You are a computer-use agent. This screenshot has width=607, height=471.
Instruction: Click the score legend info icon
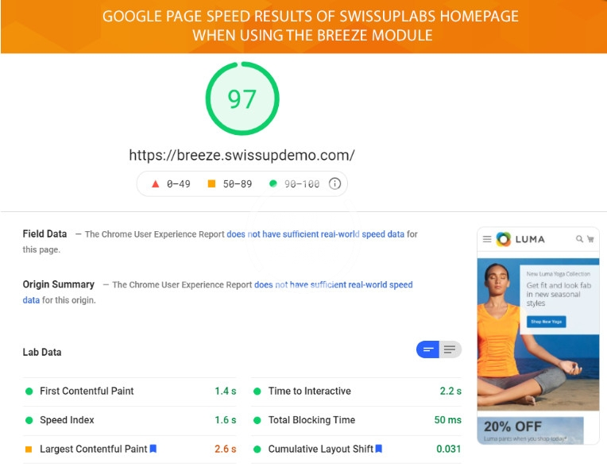[x=334, y=183]
